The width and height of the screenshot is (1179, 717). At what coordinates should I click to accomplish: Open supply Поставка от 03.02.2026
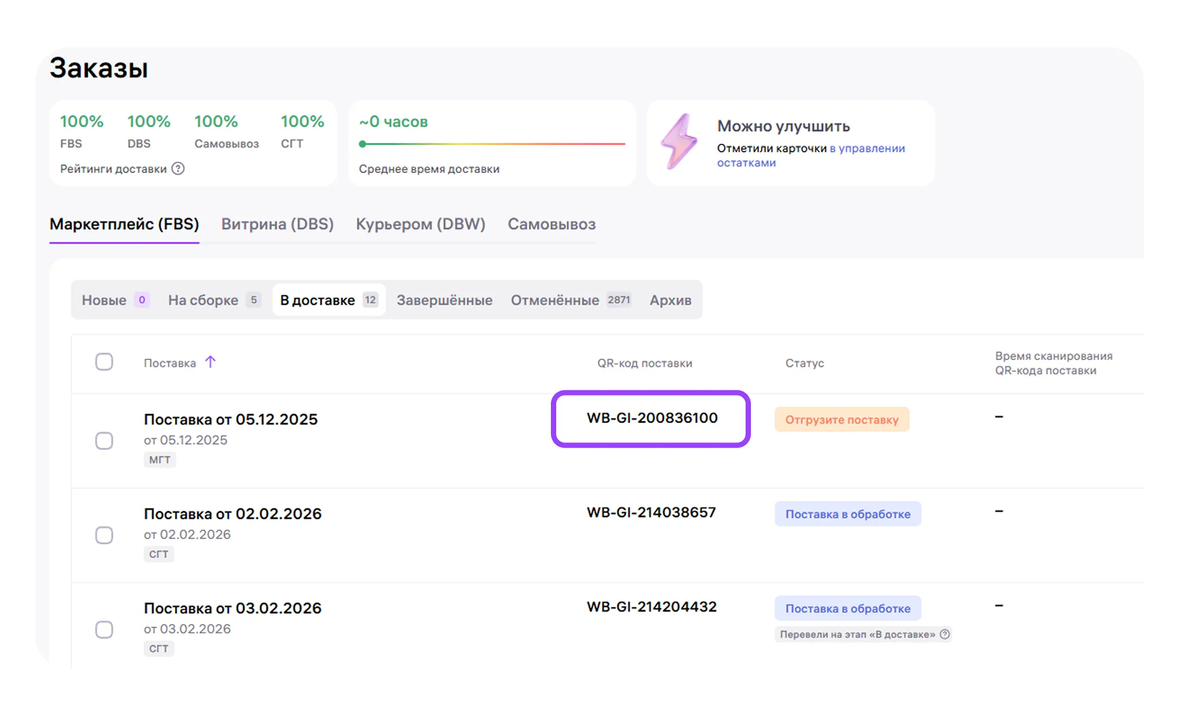click(x=232, y=608)
